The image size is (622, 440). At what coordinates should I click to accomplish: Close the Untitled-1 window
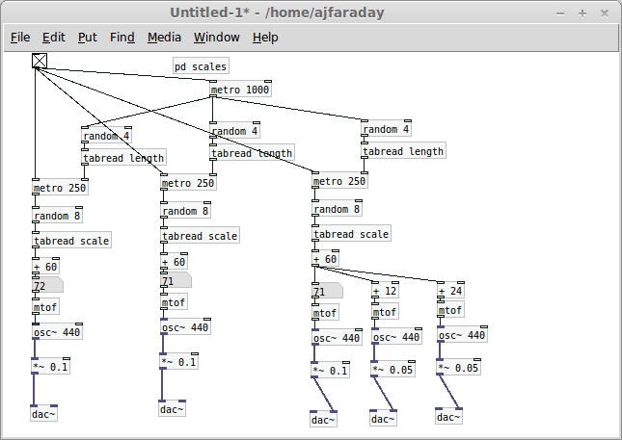pyautogui.click(x=605, y=13)
